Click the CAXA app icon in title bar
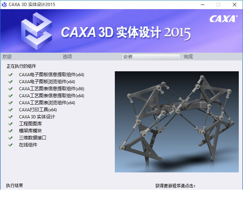The height and width of the screenshot is (197, 243). (4, 5)
